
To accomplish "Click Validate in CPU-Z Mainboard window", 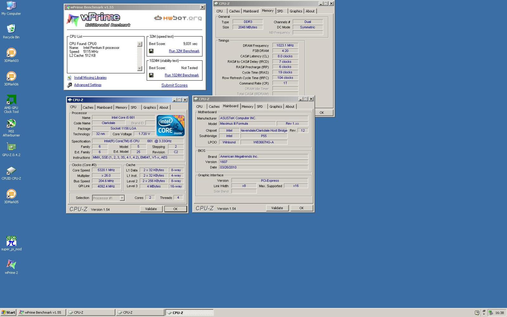I will pos(277,208).
